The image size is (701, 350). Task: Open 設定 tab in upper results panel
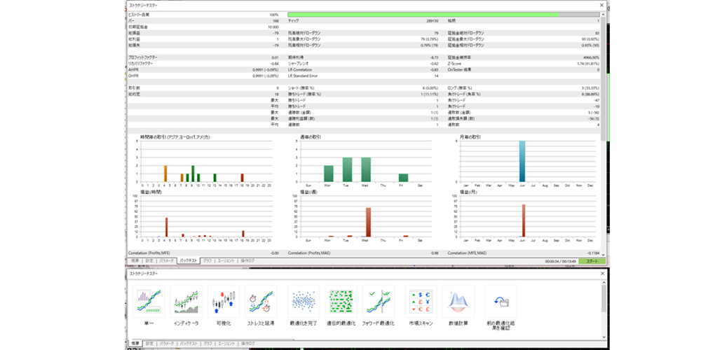149,260
